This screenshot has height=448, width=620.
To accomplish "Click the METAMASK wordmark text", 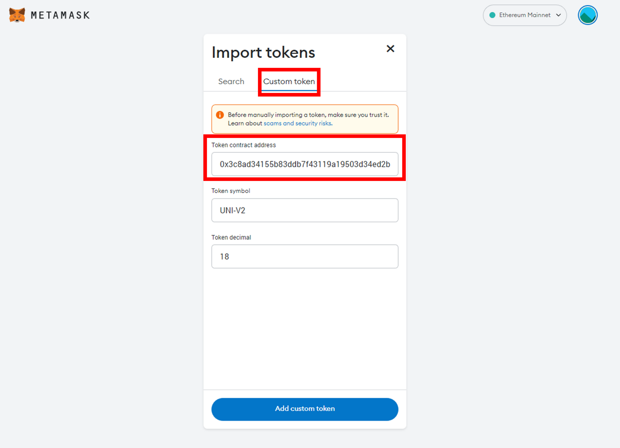I will (60, 15).
